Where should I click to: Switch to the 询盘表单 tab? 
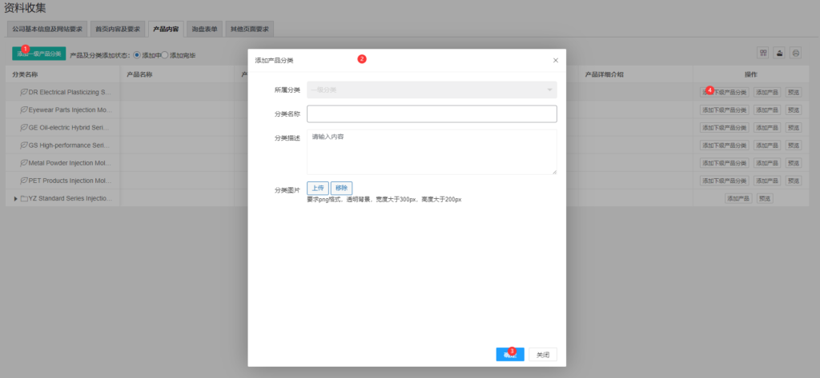[204, 29]
